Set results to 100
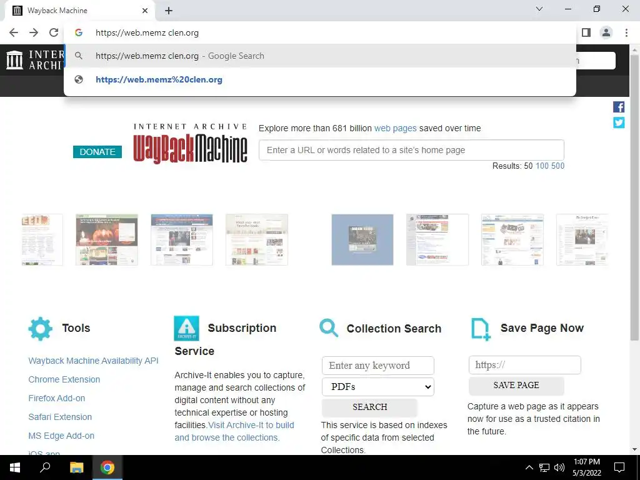The height and width of the screenshot is (480, 640). (x=542, y=166)
